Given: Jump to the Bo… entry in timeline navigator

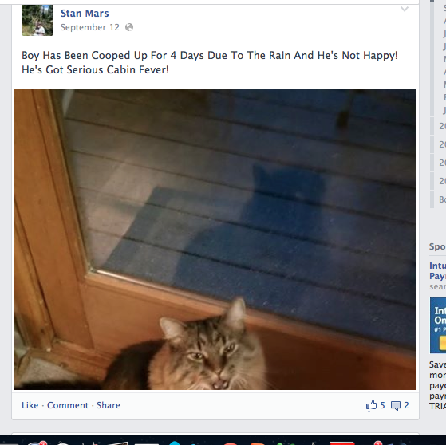Looking at the screenshot, I should point(442,199).
